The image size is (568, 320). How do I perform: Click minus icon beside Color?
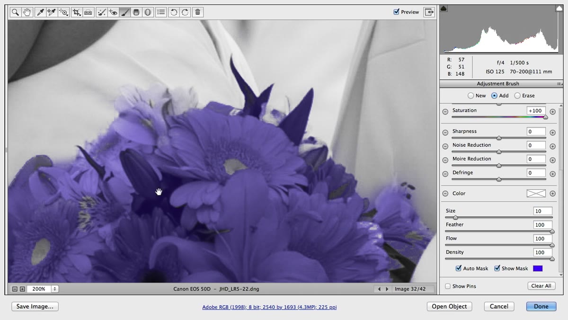(x=445, y=194)
